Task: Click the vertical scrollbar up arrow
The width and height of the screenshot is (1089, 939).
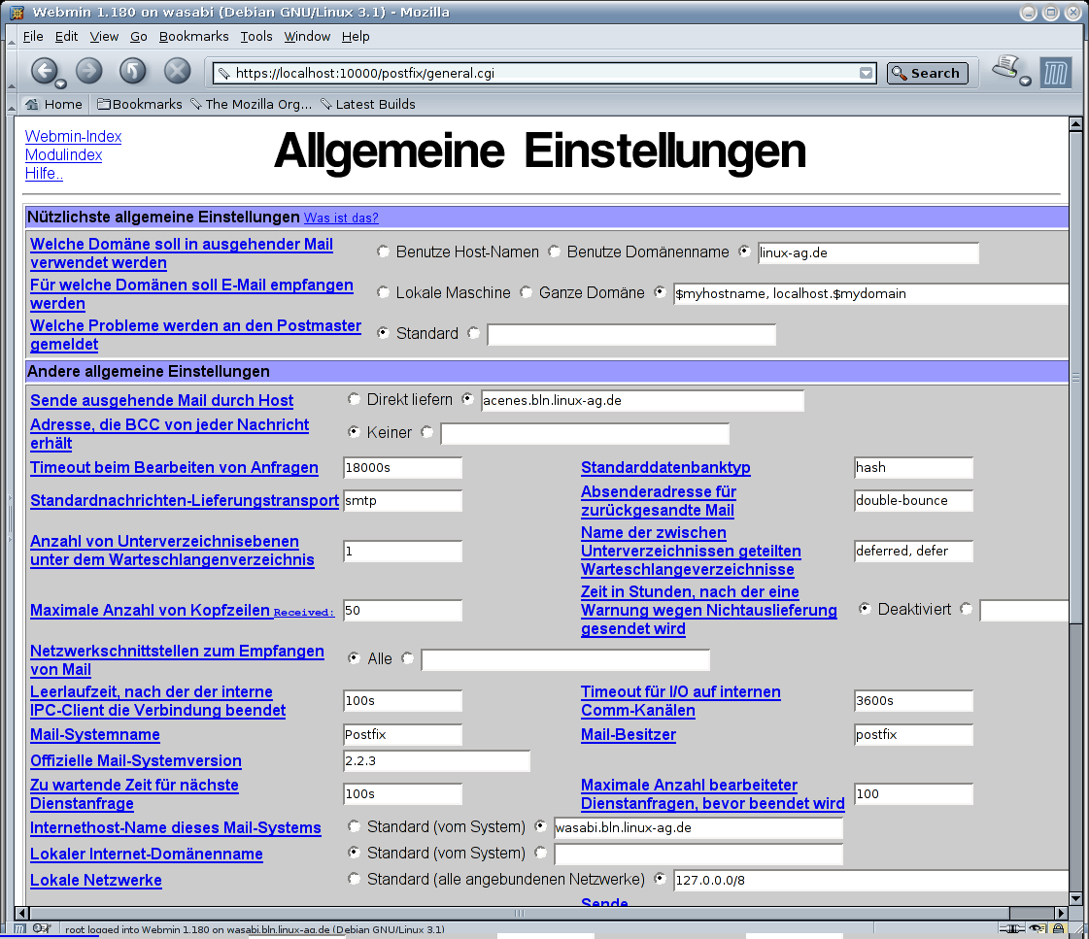Action: pos(1075,124)
